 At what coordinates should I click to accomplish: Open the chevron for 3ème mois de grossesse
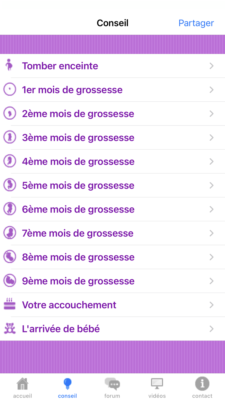211,138
